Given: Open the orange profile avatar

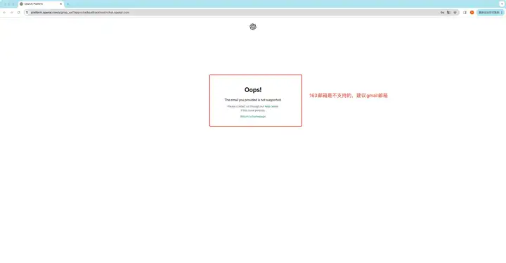Looking at the screenshot, I should (x=472, y=13).
